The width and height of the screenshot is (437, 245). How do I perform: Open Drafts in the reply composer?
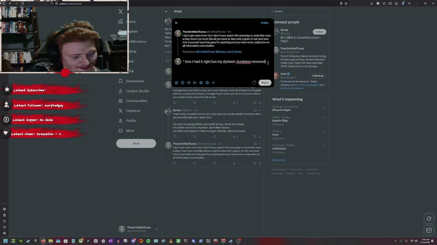pos(265,23)
